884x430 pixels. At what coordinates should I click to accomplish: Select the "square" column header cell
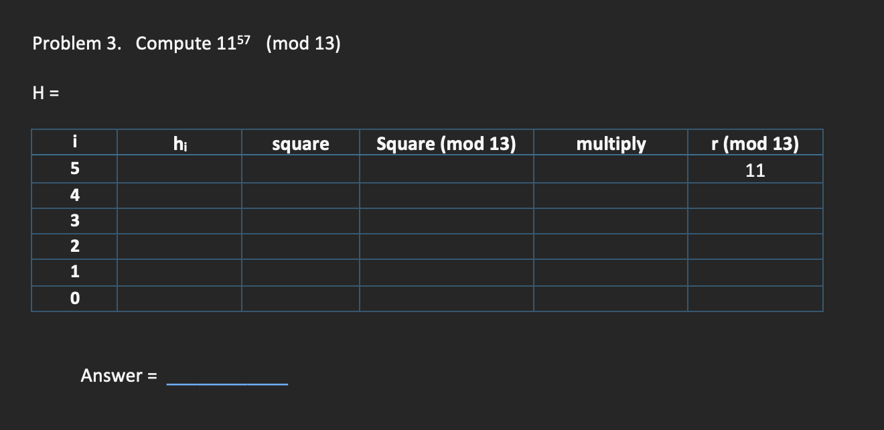300,143
